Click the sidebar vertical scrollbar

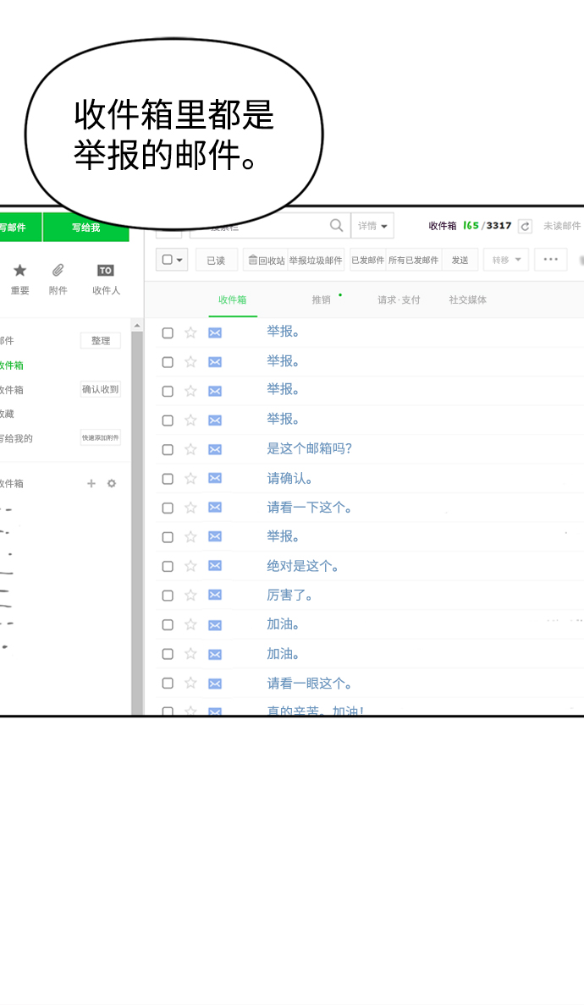(x=137, y=508)
